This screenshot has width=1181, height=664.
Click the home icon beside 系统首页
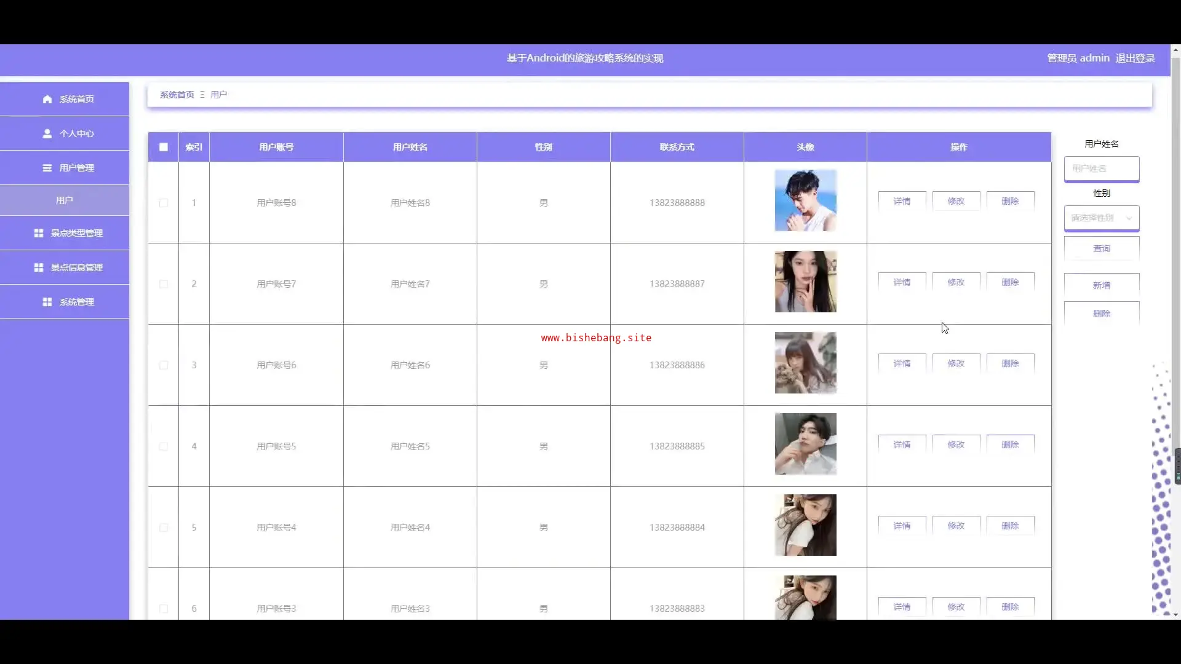pos(47,99)
